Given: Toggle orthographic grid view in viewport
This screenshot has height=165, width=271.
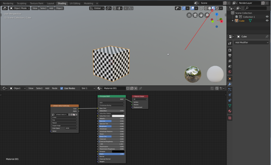Looking at the screenshot, I should [189, 15].
